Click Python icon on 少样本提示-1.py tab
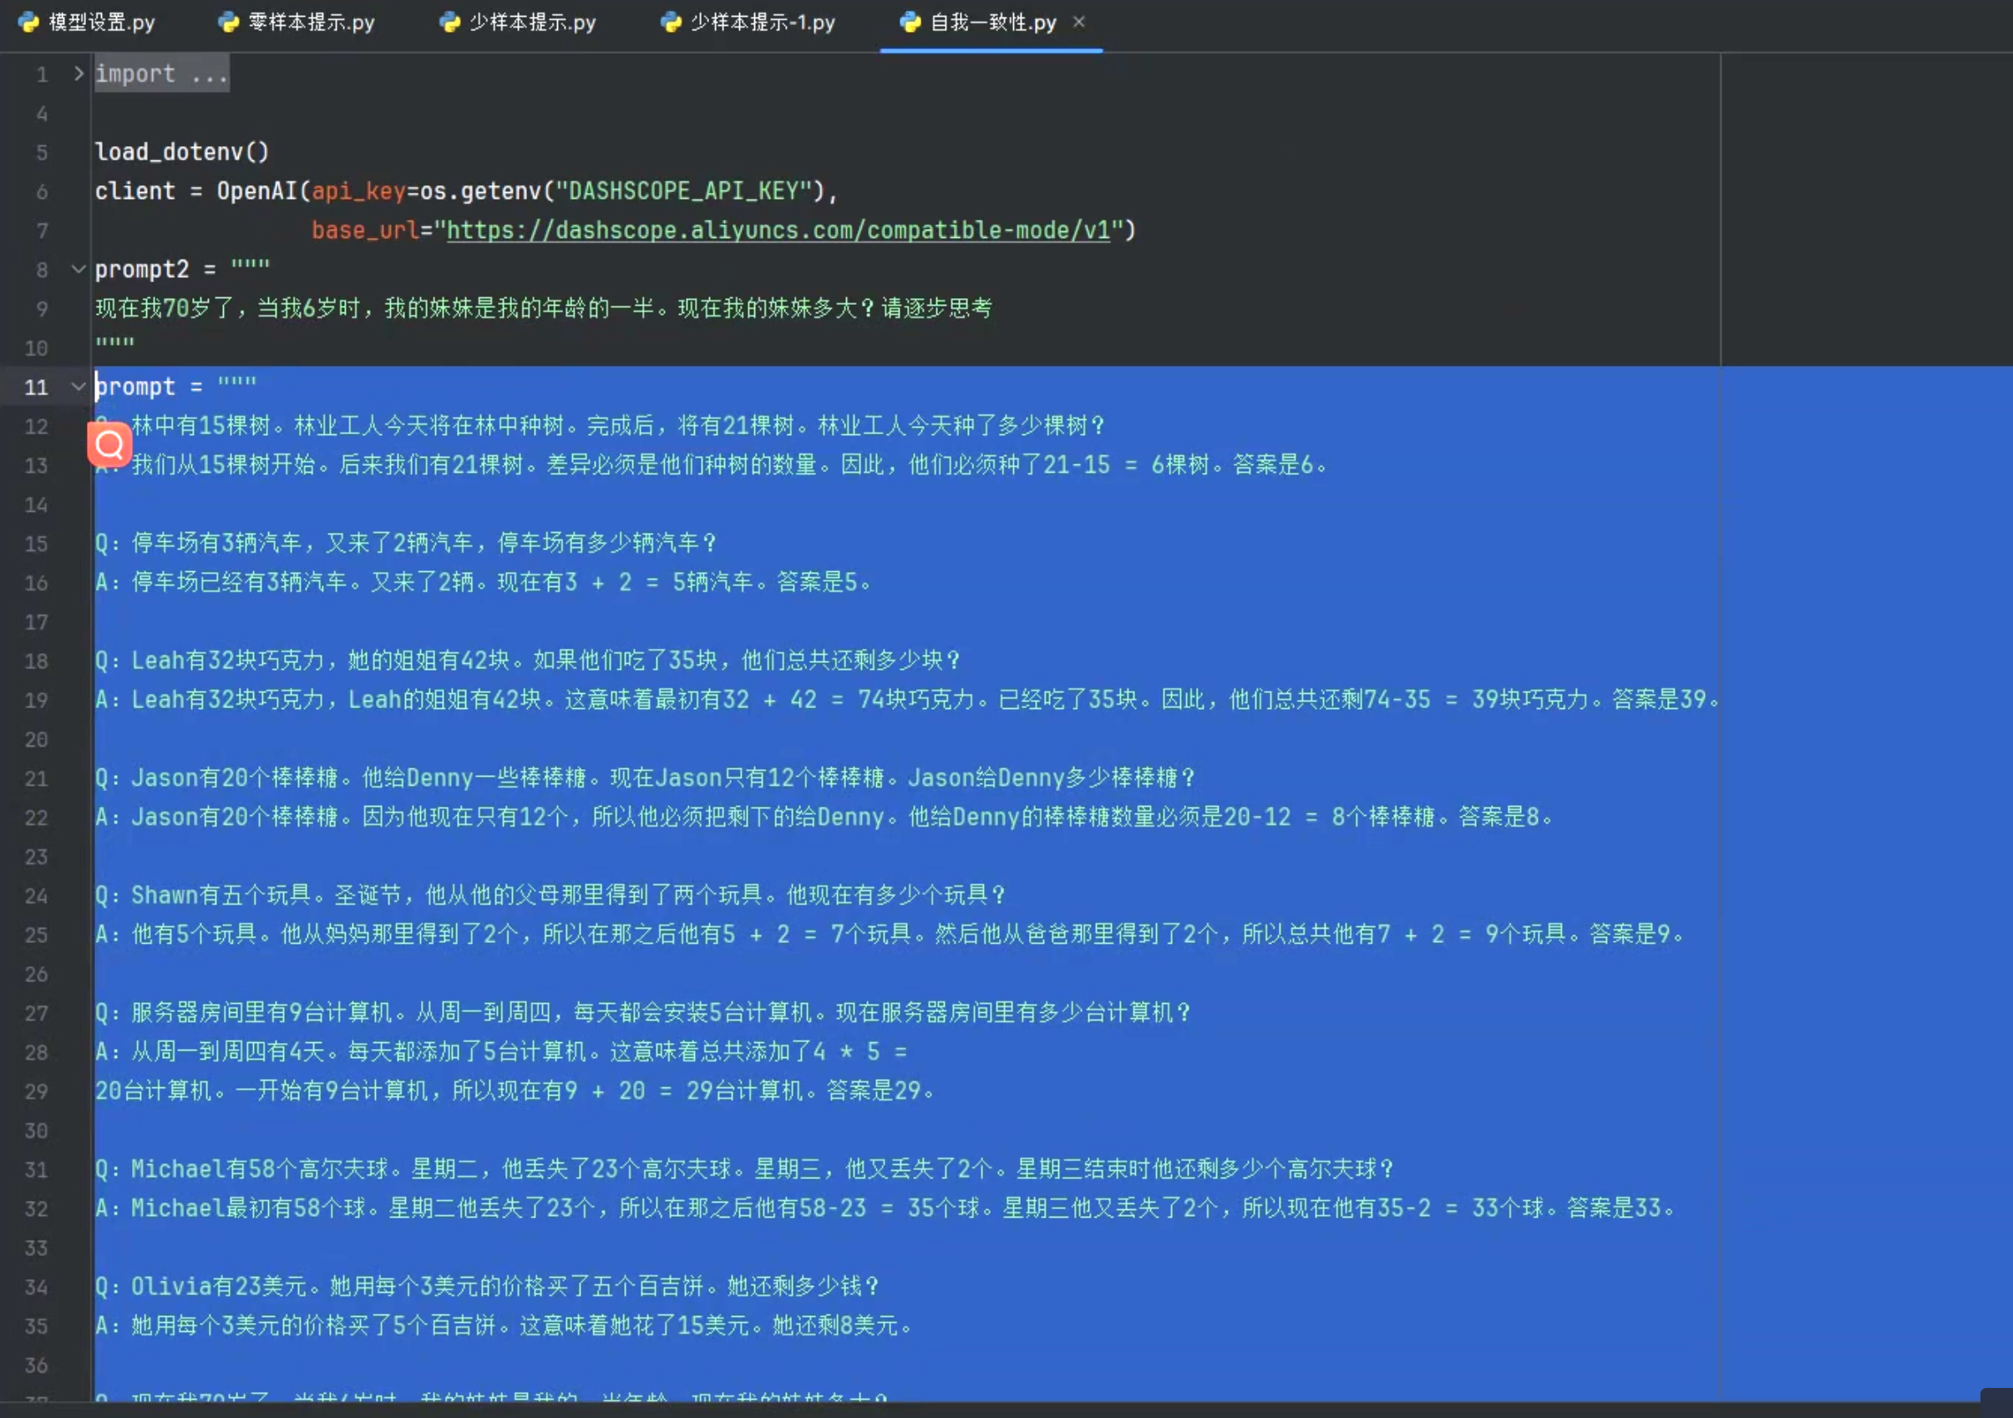Viewport: 2013px width, 1418px height. point(671,22)
